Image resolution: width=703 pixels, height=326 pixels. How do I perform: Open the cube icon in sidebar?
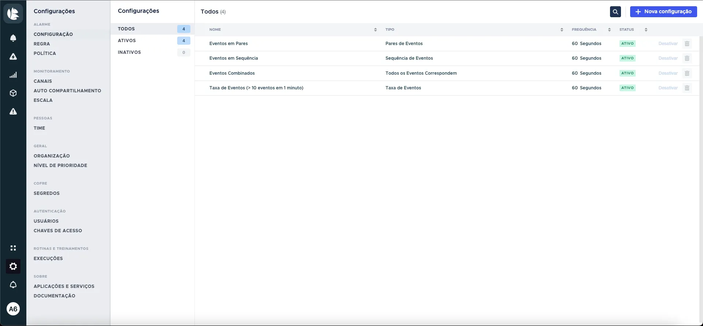tap(13, 93)
